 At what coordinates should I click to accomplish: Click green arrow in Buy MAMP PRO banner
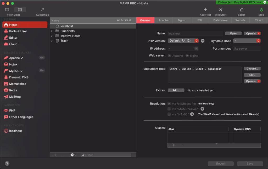(265, 2)
